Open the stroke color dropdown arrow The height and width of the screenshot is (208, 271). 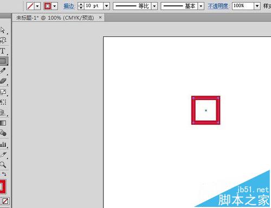(55, 6)
